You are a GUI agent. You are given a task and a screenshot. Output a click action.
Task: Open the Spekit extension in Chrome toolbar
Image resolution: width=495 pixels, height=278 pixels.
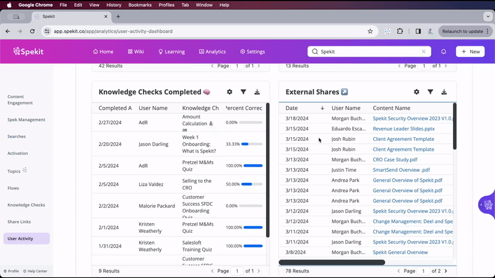tap(387, 32)
